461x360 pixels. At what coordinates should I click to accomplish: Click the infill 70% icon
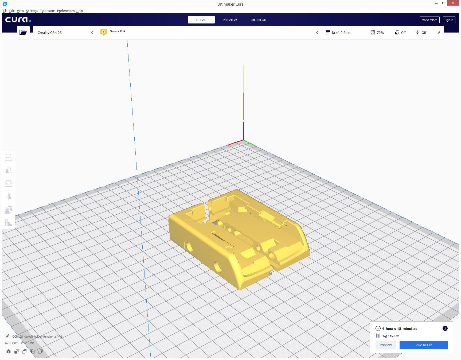(x=373, y=33)
